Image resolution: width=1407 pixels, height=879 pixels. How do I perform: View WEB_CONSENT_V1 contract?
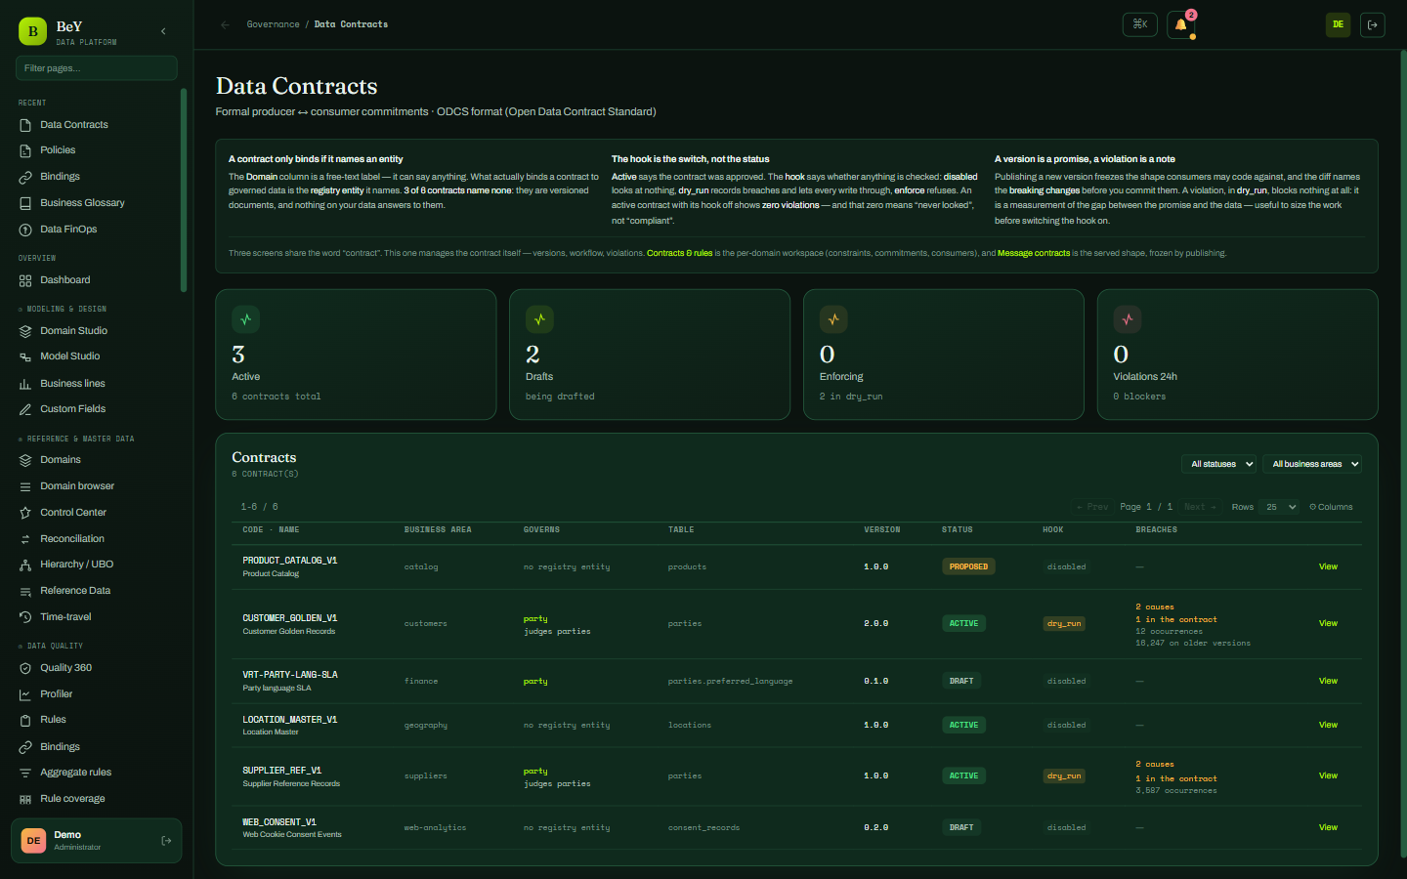pos(1328,827)
